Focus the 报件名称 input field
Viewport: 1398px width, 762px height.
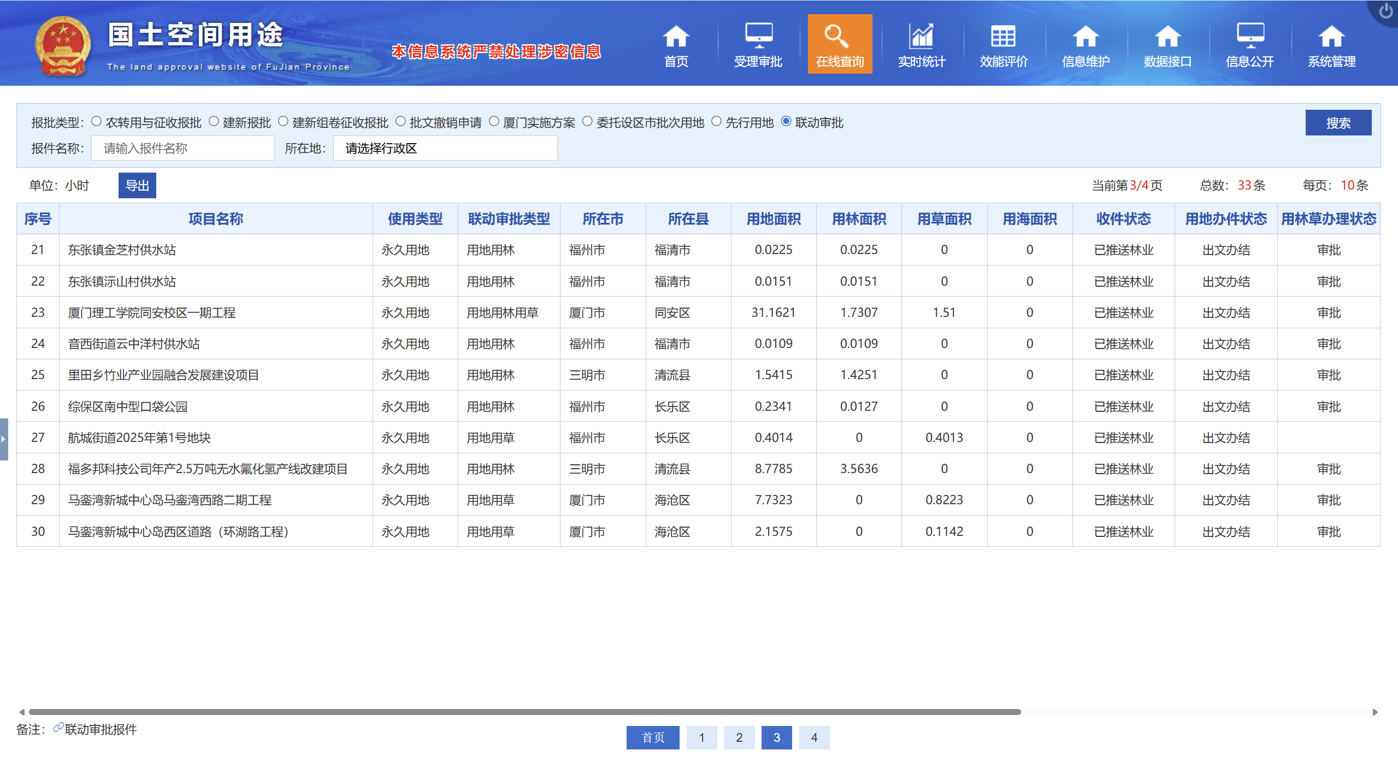click(x=182, y=148)
